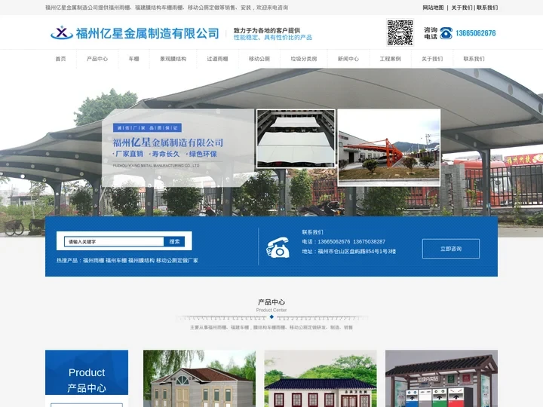Open 联系我们 in the main navigation
The height and width of the screenshot is (407, 543).
pos(474,59)
